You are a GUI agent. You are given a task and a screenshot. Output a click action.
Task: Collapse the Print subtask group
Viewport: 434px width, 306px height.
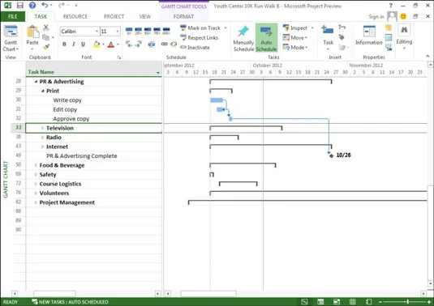pos(43,91)
